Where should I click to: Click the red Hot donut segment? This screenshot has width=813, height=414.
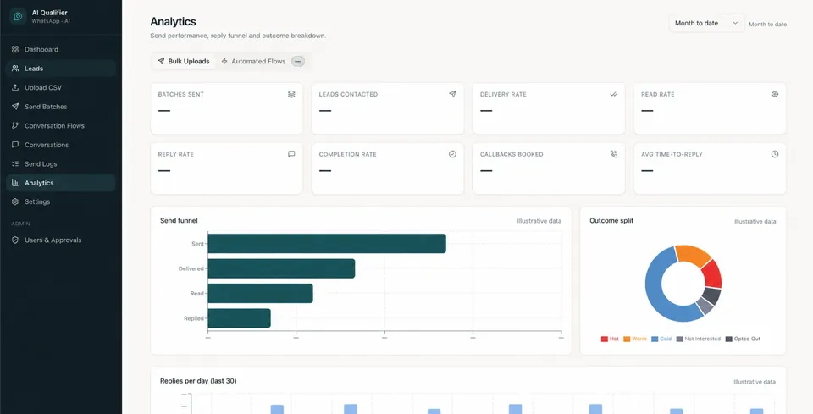click(x=713, y=273)
